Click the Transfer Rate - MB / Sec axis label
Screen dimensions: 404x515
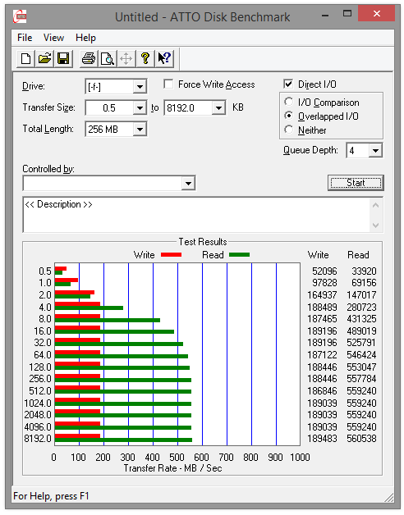tap(172, 468)
